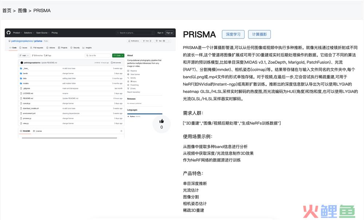Viewport: 364px width, 220px height.
Task: Click the Star button on the repository
Action: pyautogui.click(x=161, y=41)
